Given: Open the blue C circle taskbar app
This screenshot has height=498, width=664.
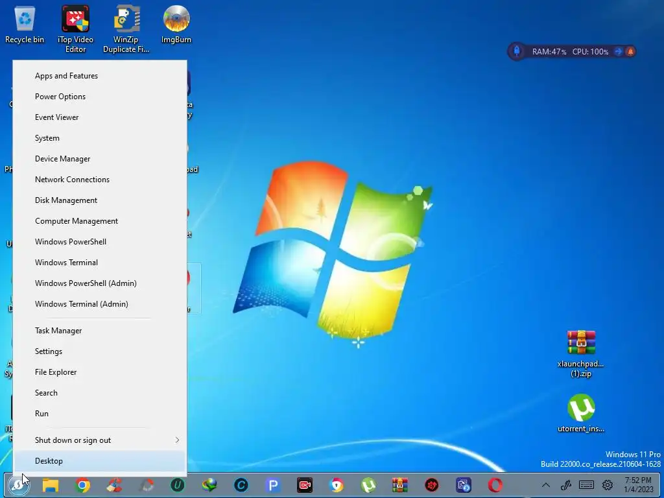Looking at the screenshot, I should (241, 485).
